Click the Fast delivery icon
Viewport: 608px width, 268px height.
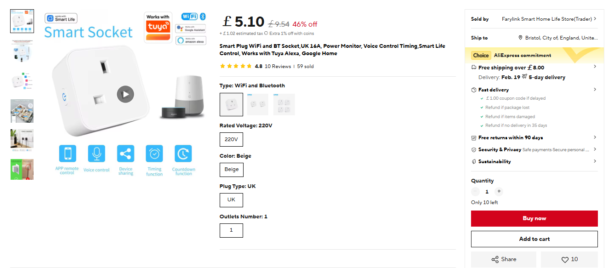474,90
